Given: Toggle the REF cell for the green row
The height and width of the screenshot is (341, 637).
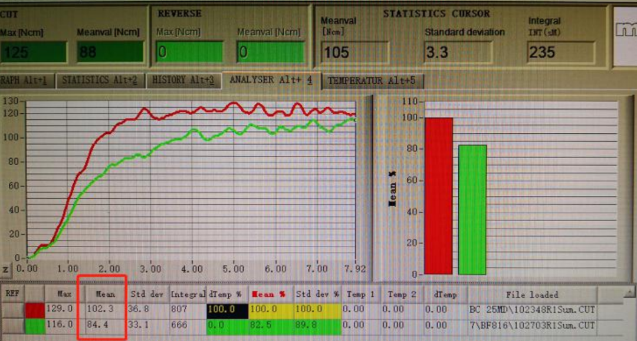Looking at the screenshot, I should point(12,325).
